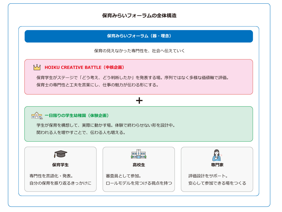Click the green box line 関われる人を増やすことで
282x212 pixels.
coord(81,132)
